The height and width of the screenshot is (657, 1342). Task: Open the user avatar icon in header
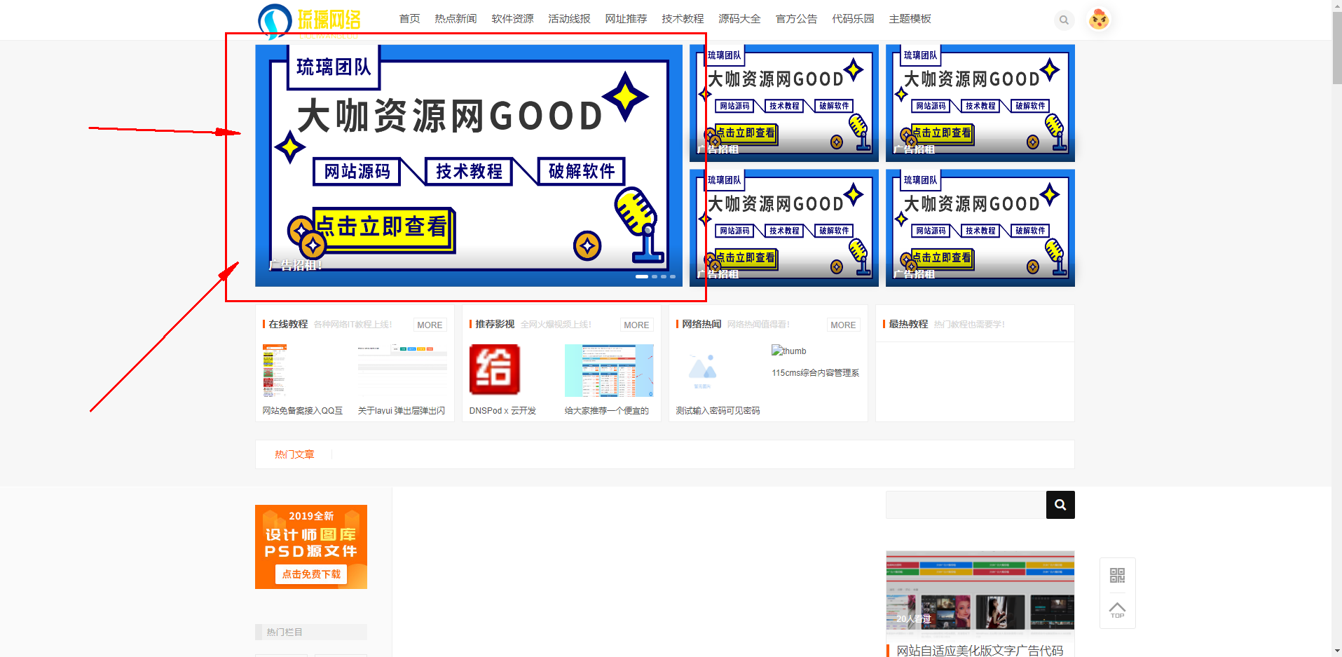tap(1099, 20)
